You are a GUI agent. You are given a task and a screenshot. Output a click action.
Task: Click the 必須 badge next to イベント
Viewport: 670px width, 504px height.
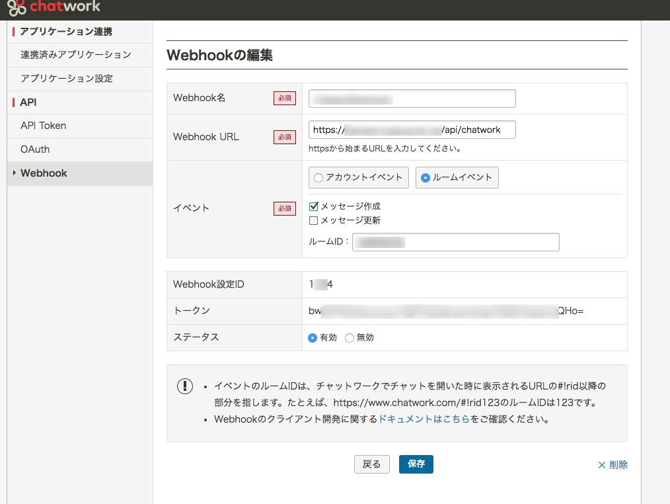tap(284, 208)
